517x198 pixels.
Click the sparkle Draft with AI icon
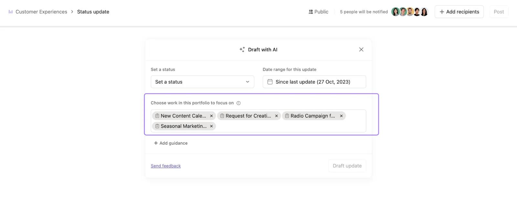(242, 49)
